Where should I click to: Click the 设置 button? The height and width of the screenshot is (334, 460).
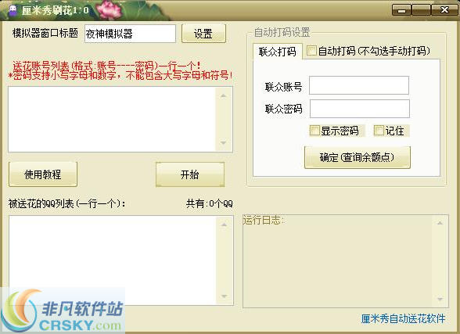tap(203, 34)
